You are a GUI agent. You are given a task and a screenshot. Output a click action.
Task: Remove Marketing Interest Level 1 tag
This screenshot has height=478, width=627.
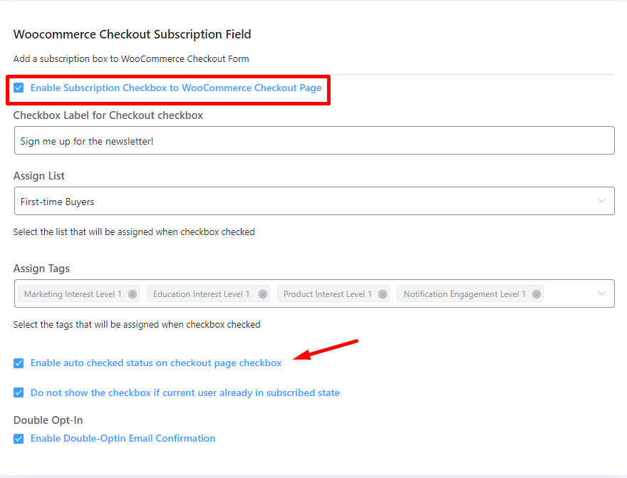[133, 294]
